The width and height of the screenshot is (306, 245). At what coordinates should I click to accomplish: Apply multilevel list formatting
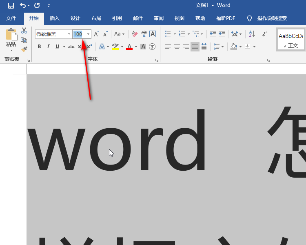(196, 34)
